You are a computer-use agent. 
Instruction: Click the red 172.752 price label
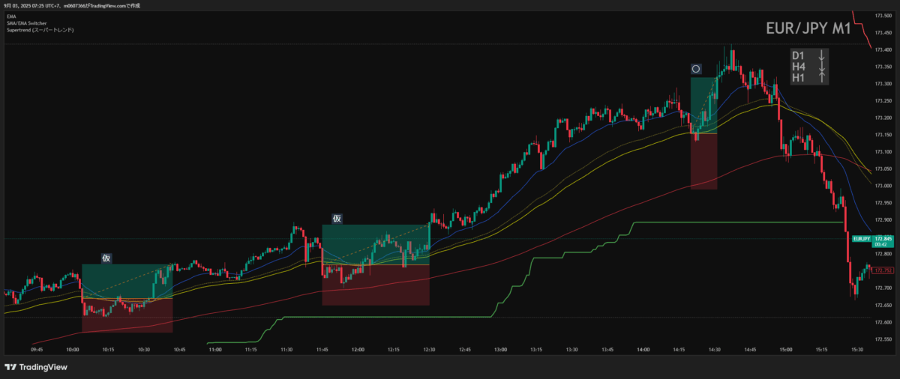tap(882, 270)
